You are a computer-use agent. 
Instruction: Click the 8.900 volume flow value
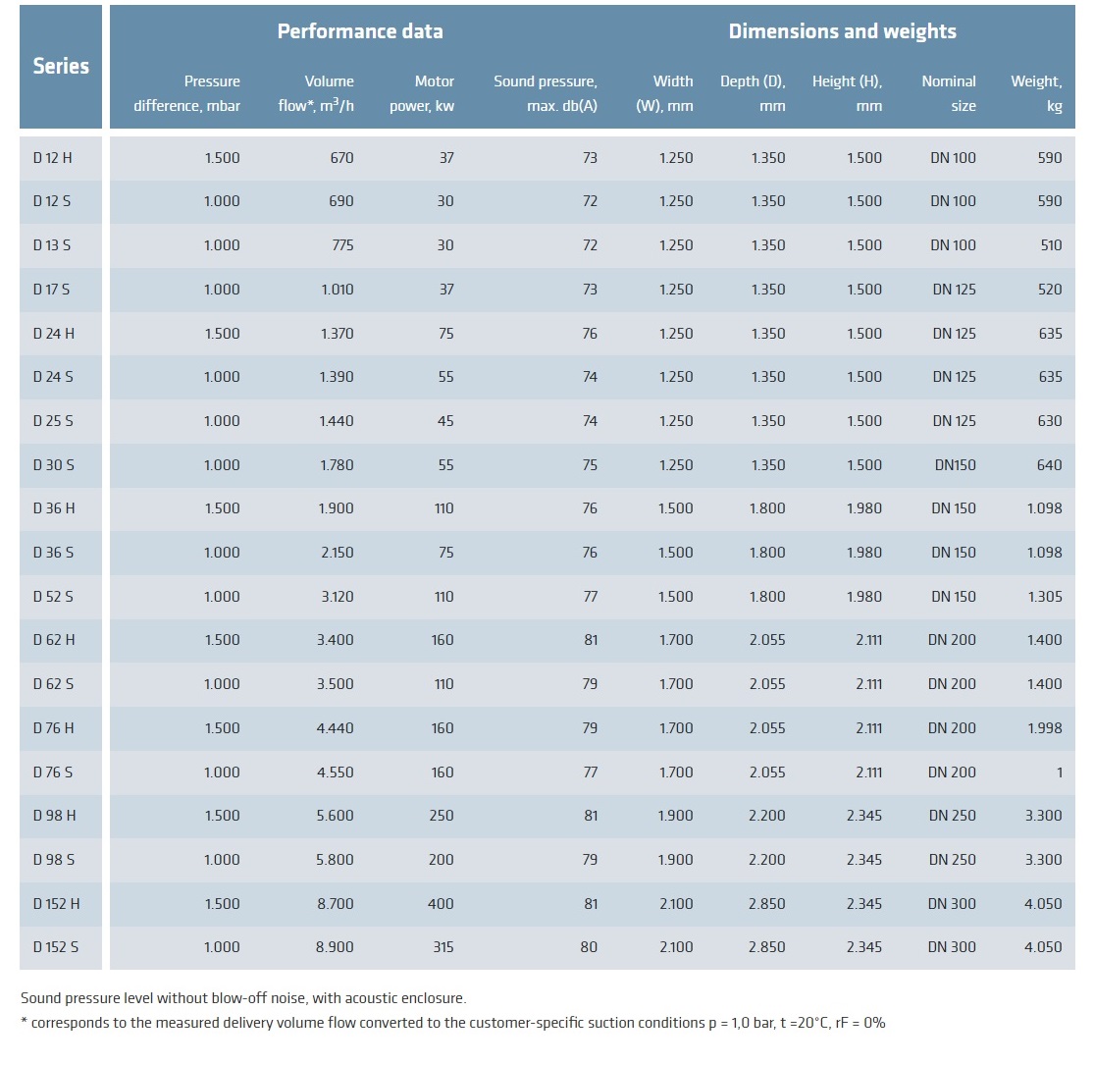point(336,947)
